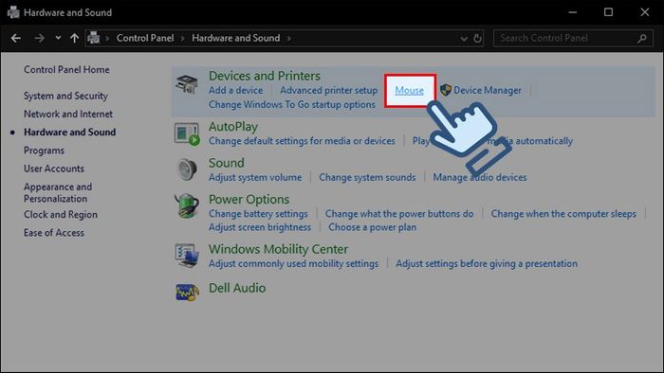Expand the chevron after Hardware and Sound
664x373 pixels.
coord(288,39)
